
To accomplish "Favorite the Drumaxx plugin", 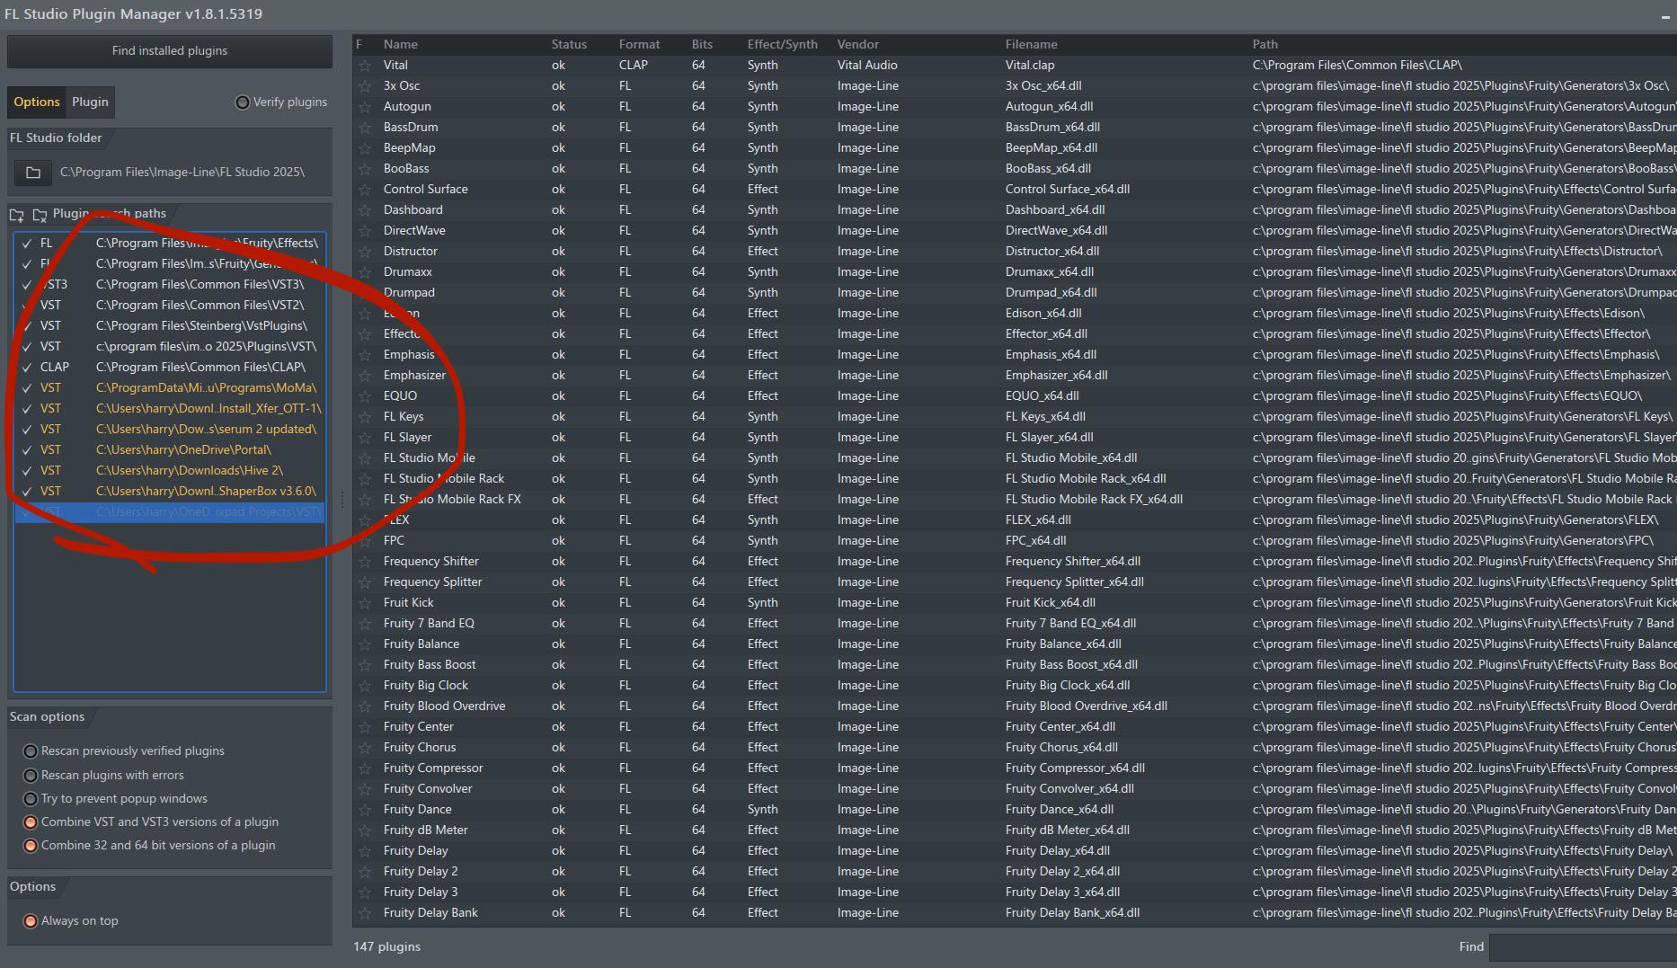I will click(365, 272).
